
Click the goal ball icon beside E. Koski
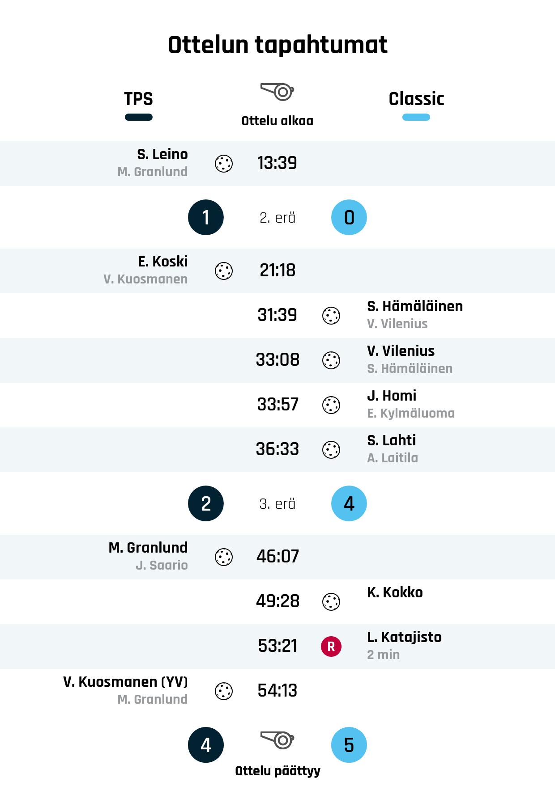click(224, 271)
